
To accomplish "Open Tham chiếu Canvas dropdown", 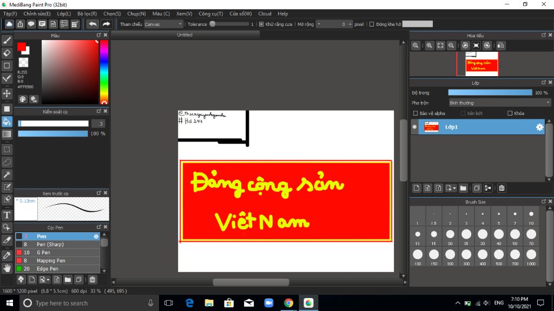I will [163, 24].
